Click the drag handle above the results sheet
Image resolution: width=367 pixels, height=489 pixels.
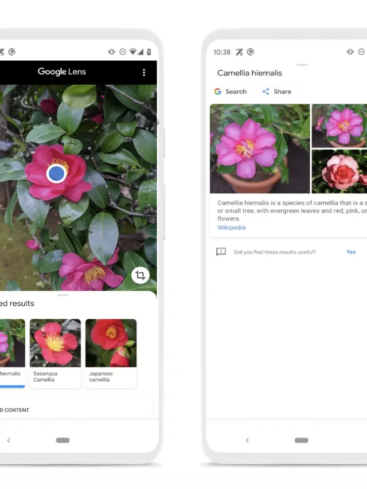[x=63, y=295]
